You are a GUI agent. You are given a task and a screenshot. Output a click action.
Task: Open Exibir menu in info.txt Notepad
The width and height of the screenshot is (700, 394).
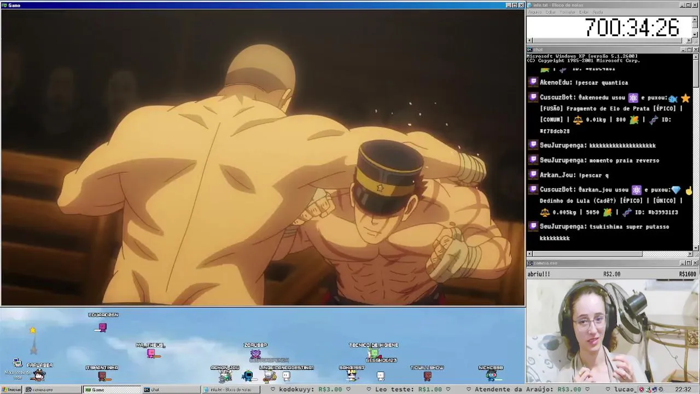(584, 12)
